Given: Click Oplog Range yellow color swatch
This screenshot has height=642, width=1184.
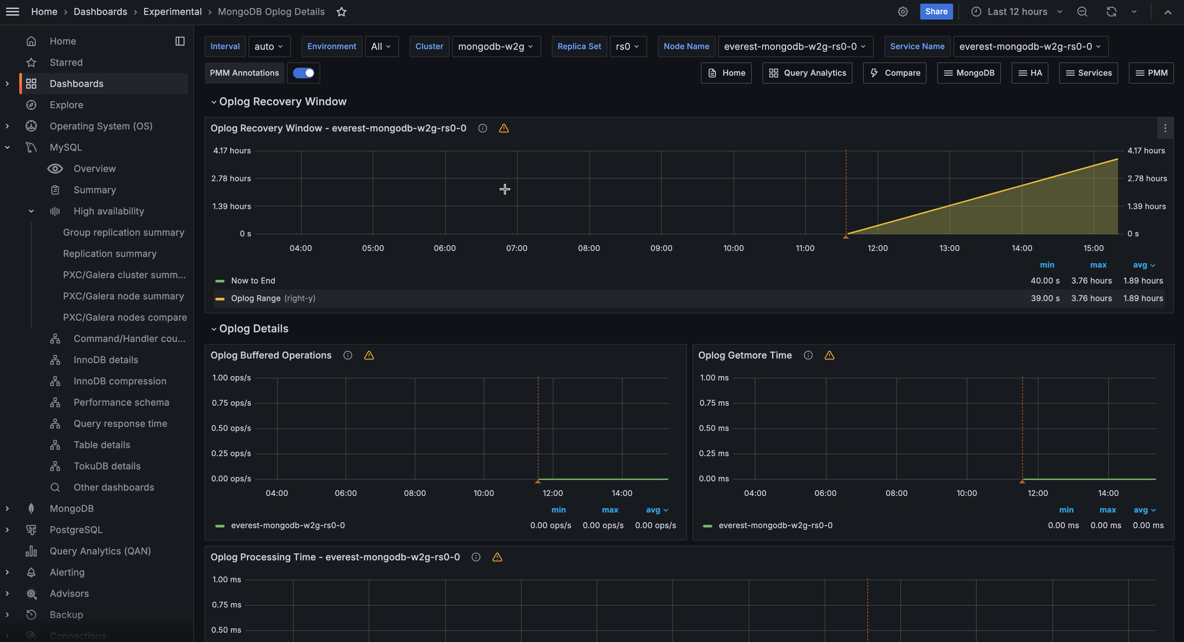Looking at the screenshot, I should pos(220,299).
